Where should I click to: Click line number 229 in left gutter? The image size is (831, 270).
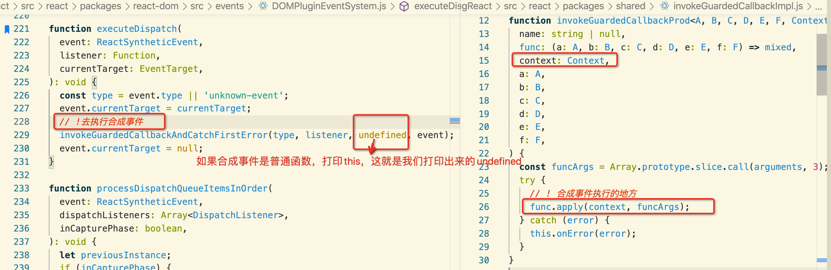pos(21,135)
